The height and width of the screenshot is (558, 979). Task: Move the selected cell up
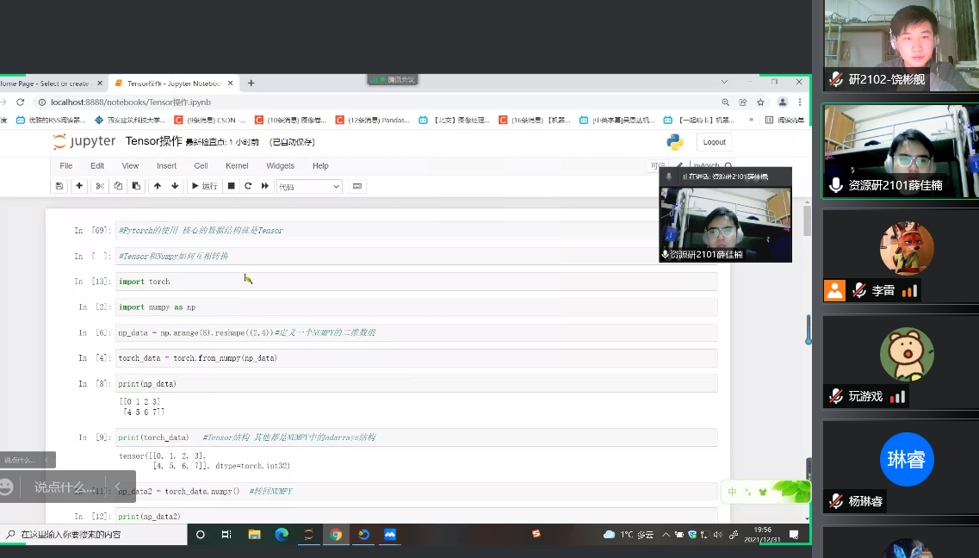[x=158, y=186]
